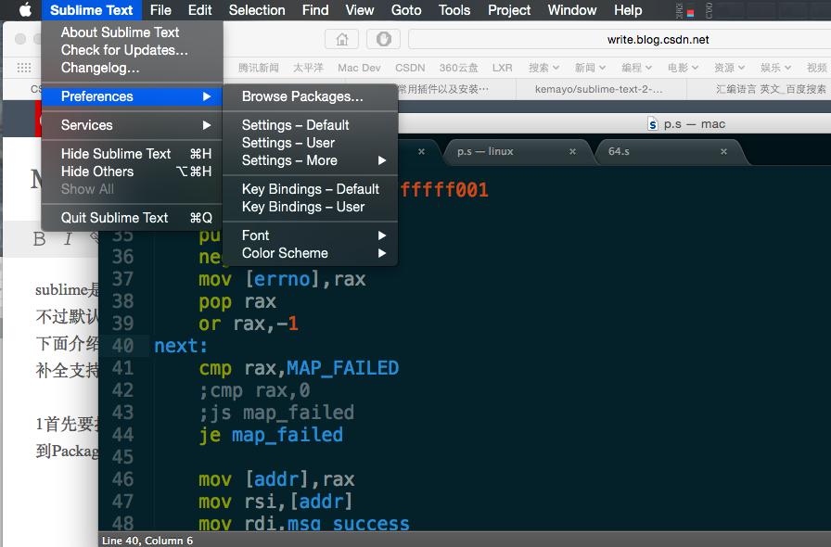Expand Settings – More submenu
The image size is (831, 547).
[x=310, y=160]
